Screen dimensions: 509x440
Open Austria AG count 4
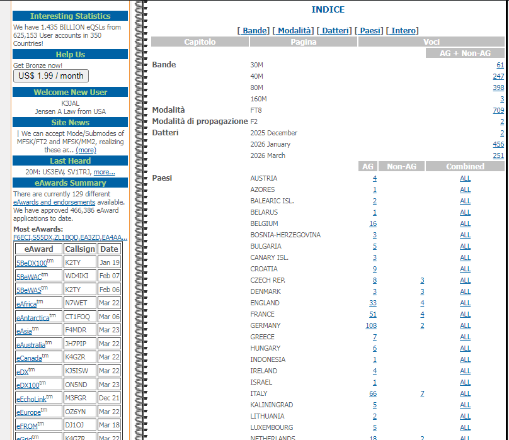375,178
